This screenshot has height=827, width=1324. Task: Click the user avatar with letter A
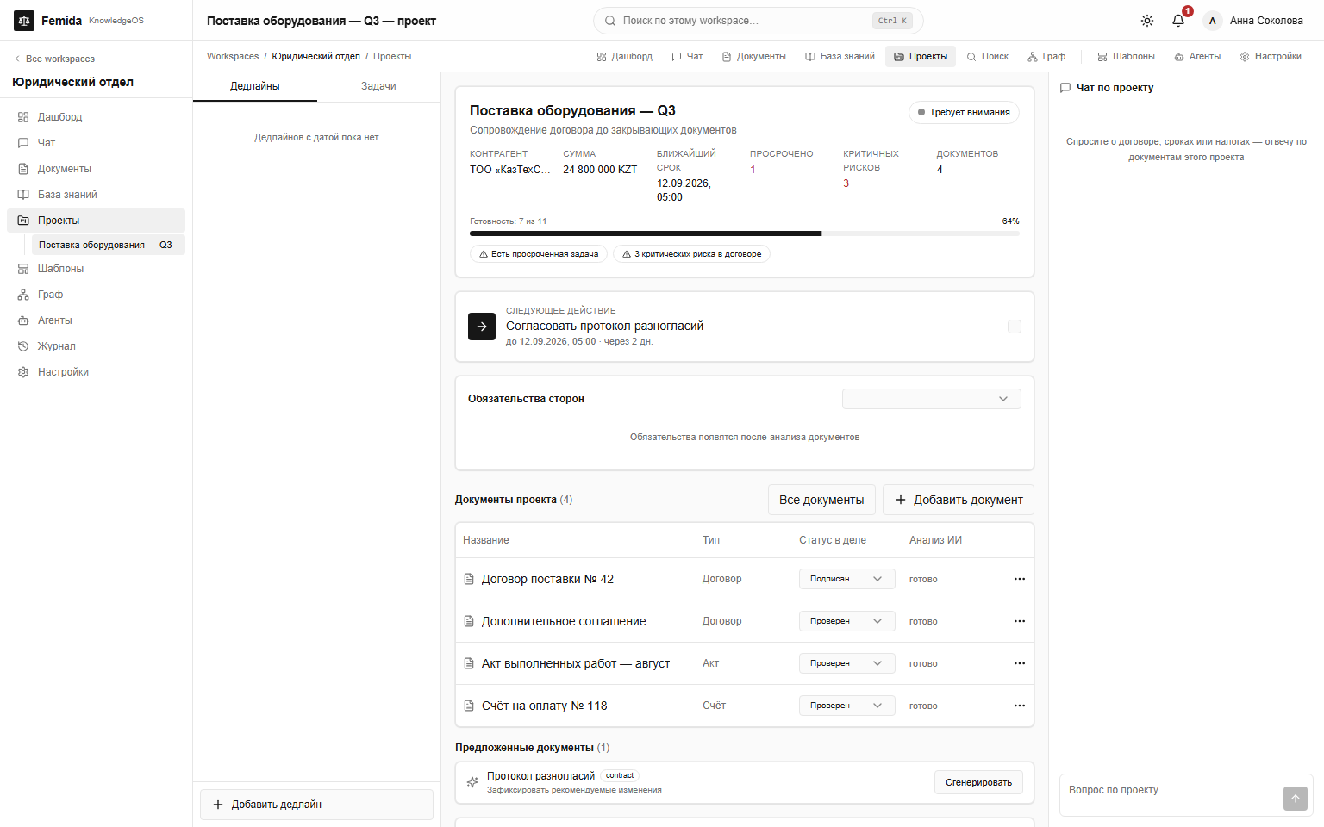(x=1213, y=21)
